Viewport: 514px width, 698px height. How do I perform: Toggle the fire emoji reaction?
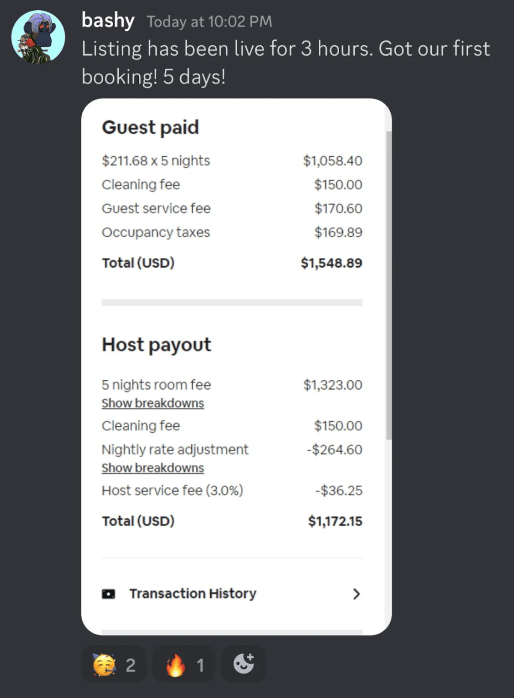[184, 664]
